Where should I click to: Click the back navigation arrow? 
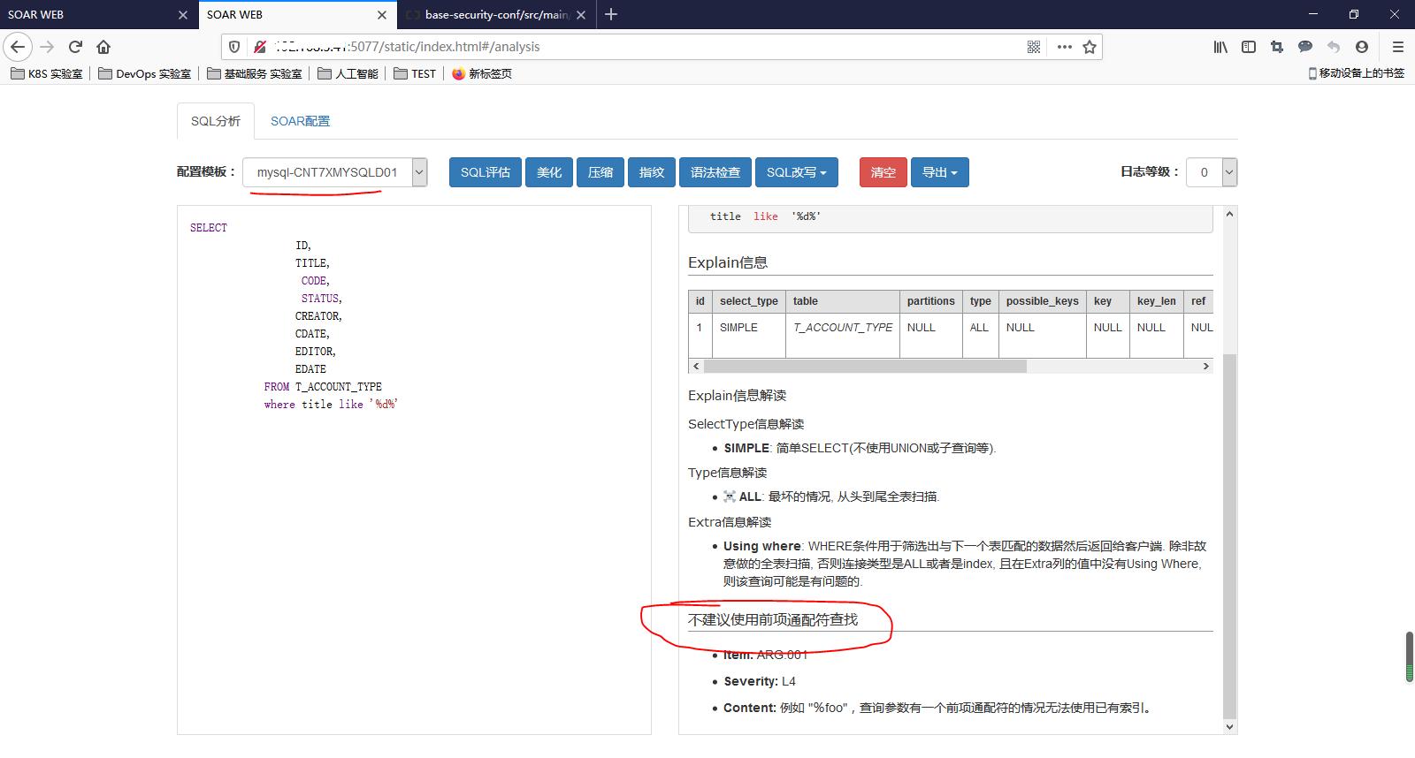tap(19, 47)
